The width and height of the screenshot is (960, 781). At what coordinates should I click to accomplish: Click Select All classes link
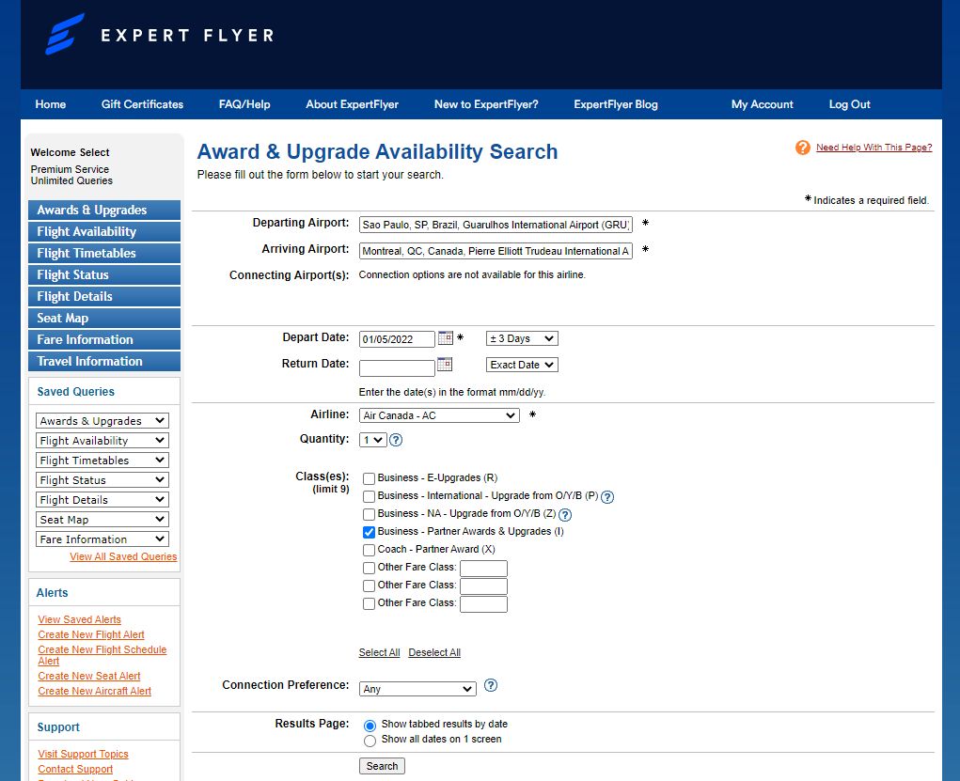pyautogui.click(x=379, y=652)
